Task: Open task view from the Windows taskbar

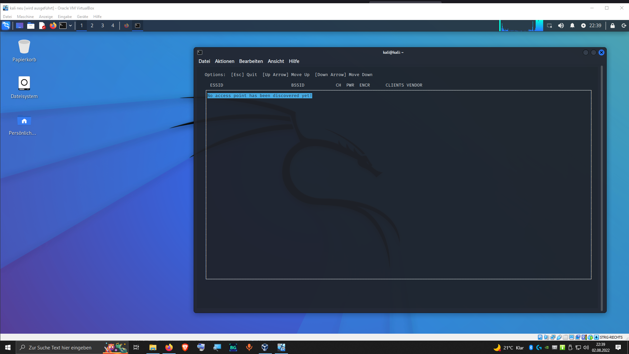Action: [136, 347]
